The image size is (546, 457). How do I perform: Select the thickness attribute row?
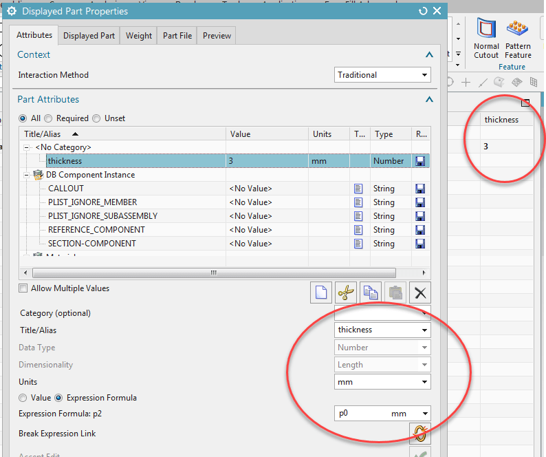point(225,161)
